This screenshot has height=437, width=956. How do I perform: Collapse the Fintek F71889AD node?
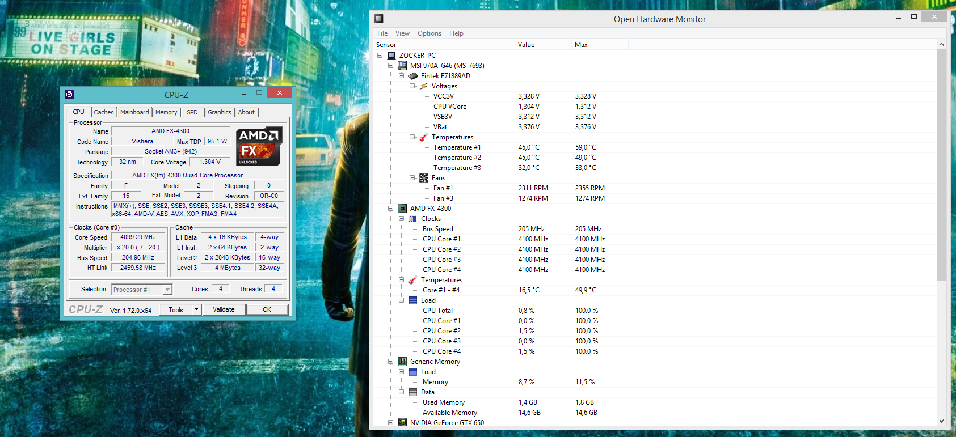click(x=401, y=76)
